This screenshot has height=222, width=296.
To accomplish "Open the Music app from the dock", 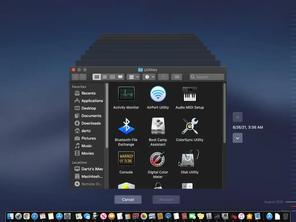I will pyautogui.click(x=241, y=216).
